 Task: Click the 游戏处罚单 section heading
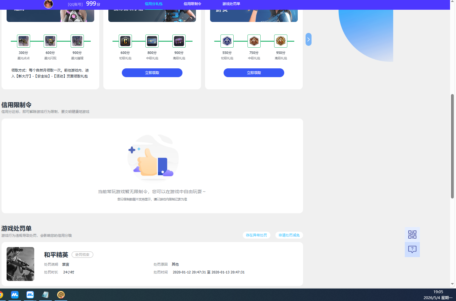point(16,228)
